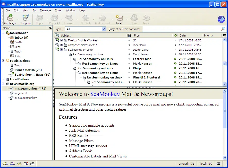Focus the Subject or From contains field
Viewport: 228px width, 168px height.
pyautogui.click(x=182, y=29)
